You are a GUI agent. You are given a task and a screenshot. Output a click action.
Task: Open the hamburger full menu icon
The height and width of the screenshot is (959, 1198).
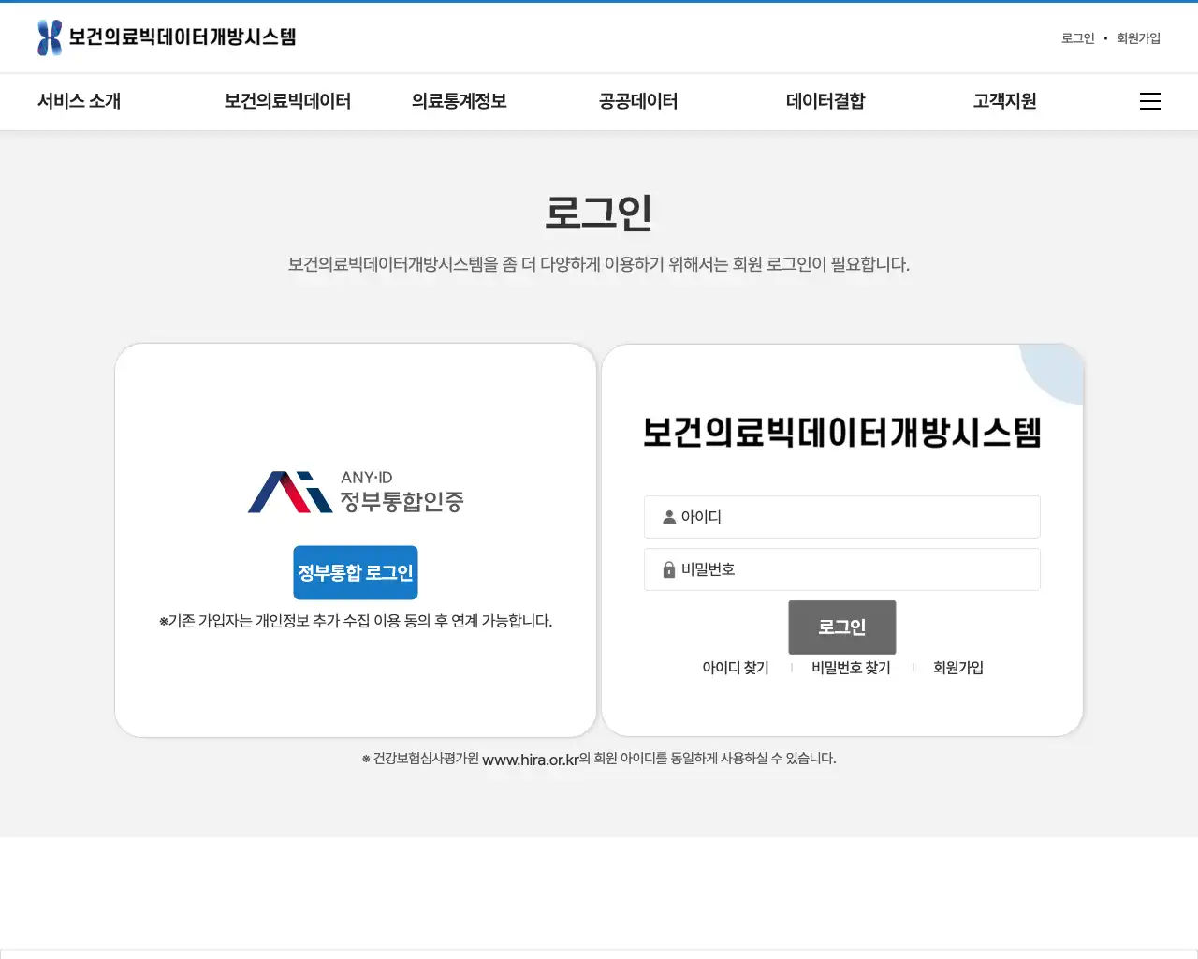point(1150,101)
